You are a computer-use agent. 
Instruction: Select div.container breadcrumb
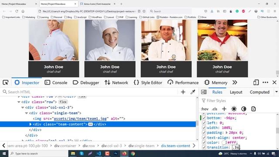(65, 146)
